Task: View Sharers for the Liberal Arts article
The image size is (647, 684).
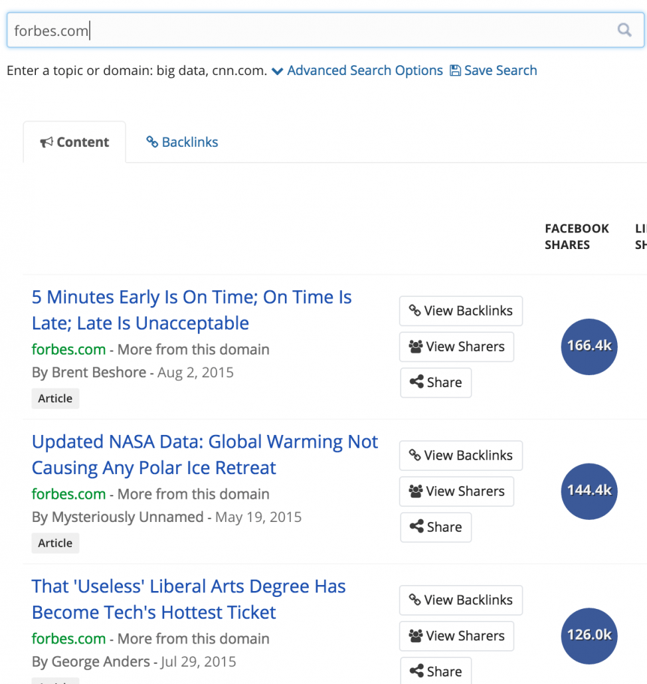Action: pos(456,636)
